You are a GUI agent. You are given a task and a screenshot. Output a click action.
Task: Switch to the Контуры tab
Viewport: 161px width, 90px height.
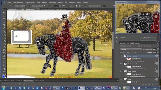pyautogui.click(x=123, y=43)
